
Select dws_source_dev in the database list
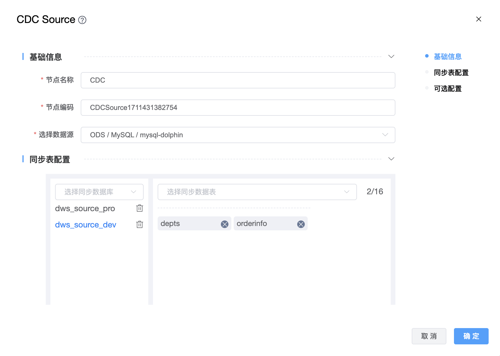tap(86, 225)
